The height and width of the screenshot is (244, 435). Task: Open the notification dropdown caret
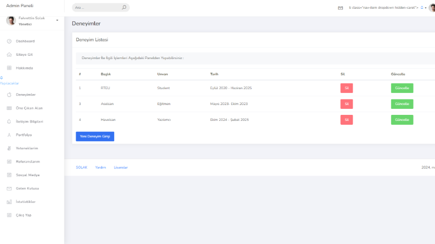pyautogui.click(x=426, y=8)
